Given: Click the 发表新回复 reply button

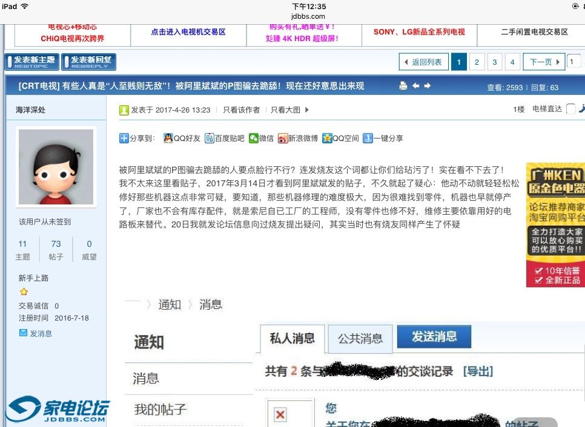Looking at the screenshot, I should (88, 62).
